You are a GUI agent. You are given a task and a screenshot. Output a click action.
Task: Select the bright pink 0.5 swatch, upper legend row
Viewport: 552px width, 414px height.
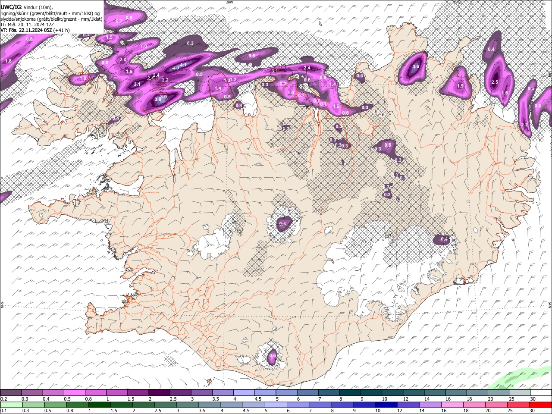click(x=75, y=392)
